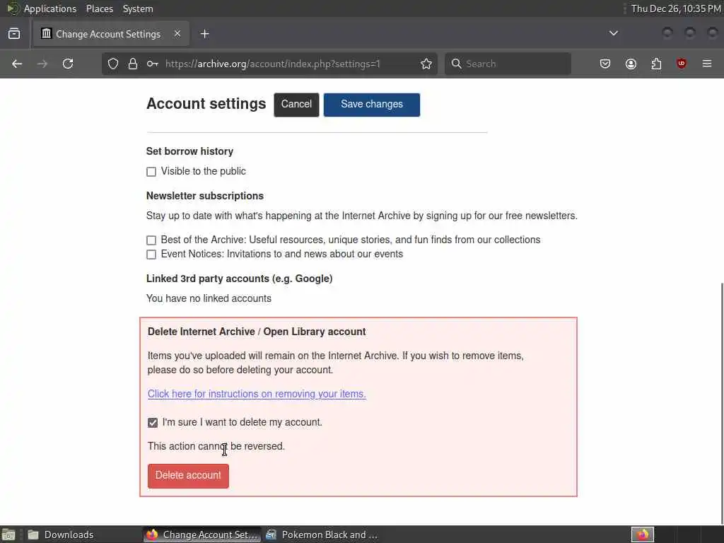724x543 pixels.
Task: Check Event Notices newsletter box
Action: 151,255
